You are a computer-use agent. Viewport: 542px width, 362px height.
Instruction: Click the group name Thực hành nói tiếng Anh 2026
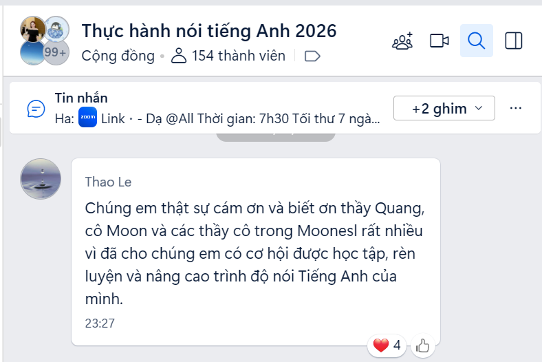tap(209, 31)
